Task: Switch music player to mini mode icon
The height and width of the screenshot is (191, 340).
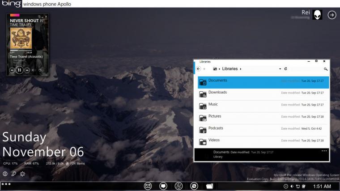Action: [39, 17]
